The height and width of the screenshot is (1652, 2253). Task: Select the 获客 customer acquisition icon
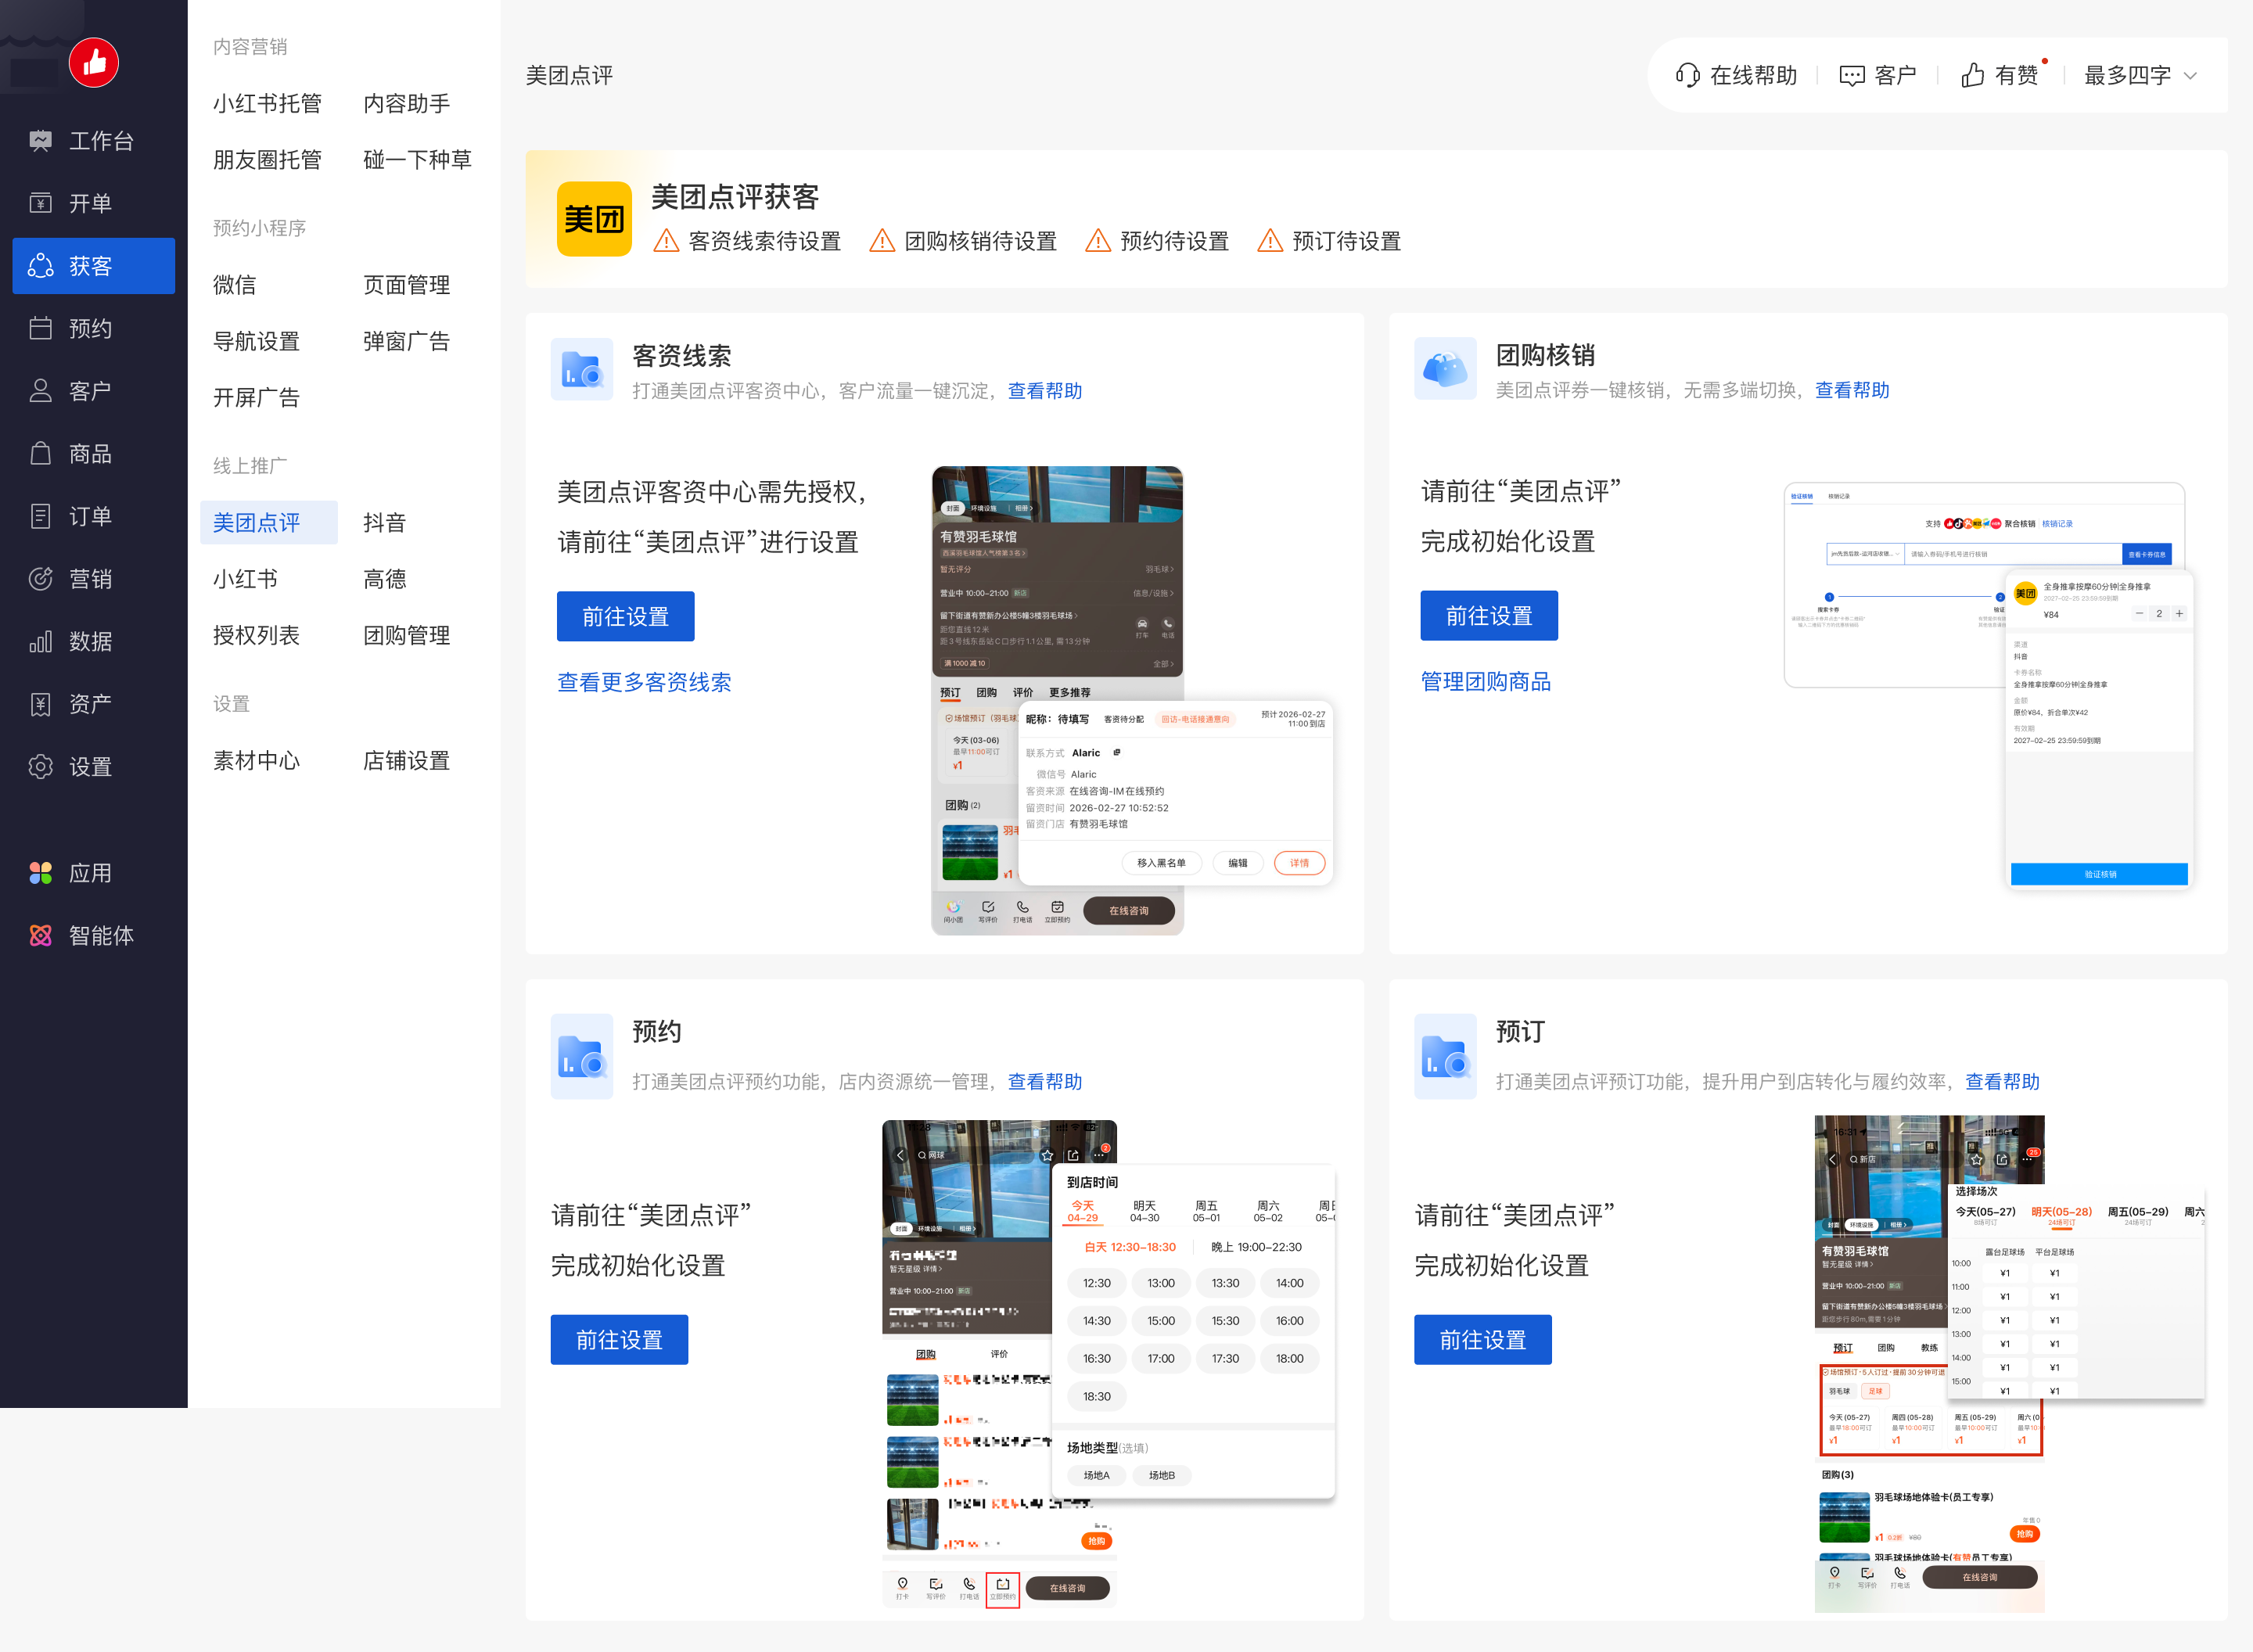click(40, 266)
